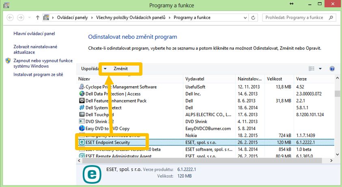The image size is (342, 187).
Task: Select the ESET Endpoint Security entry
Action: tap(108, 142)
